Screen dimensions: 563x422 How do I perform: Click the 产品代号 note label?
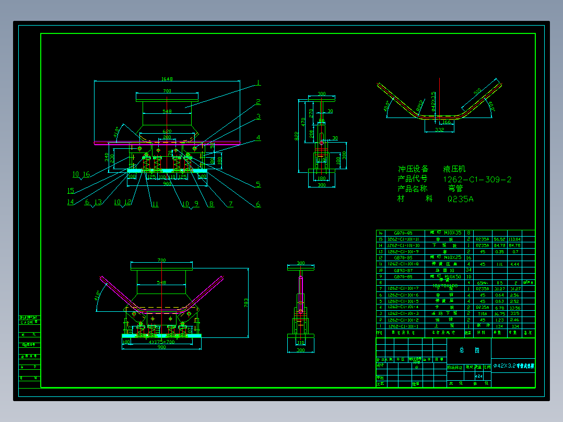tap(413, 179)
